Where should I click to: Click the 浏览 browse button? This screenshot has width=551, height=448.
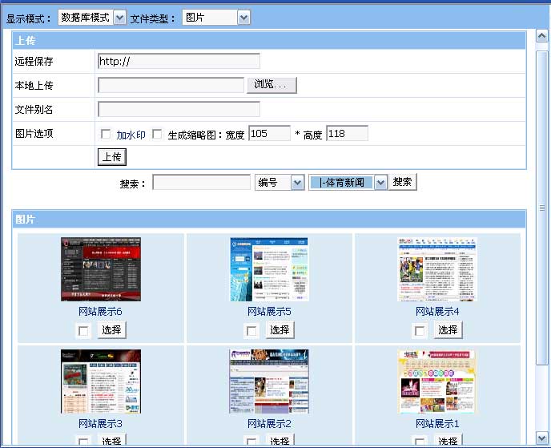point(271,85)
